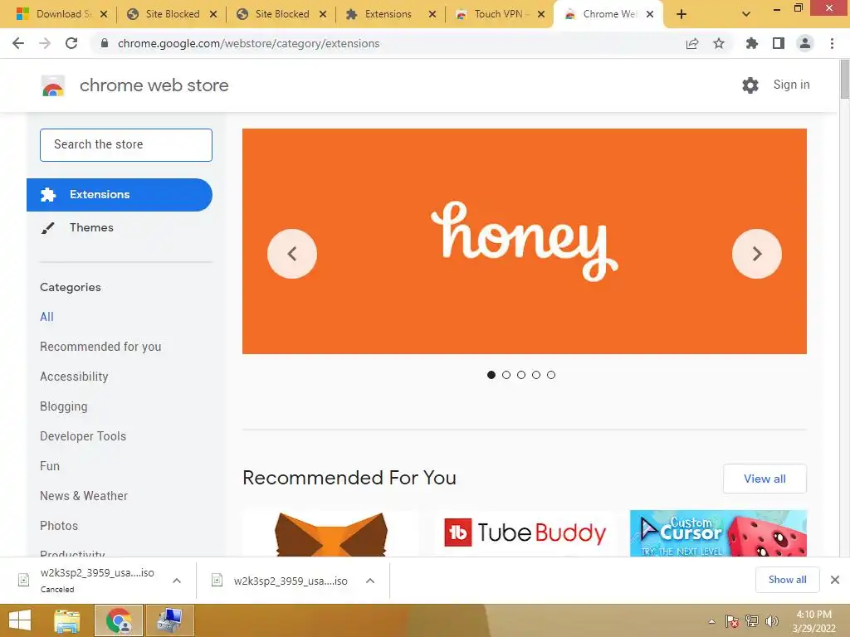This screenshot has height=637, width=850.
Task: Close the downloads bar
Action: pyautogui.click(x=835, y=580)
